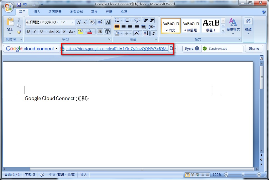Activate the Format Painter brush
This screenshot has height=180, width=269.
(x=19, y=32)
